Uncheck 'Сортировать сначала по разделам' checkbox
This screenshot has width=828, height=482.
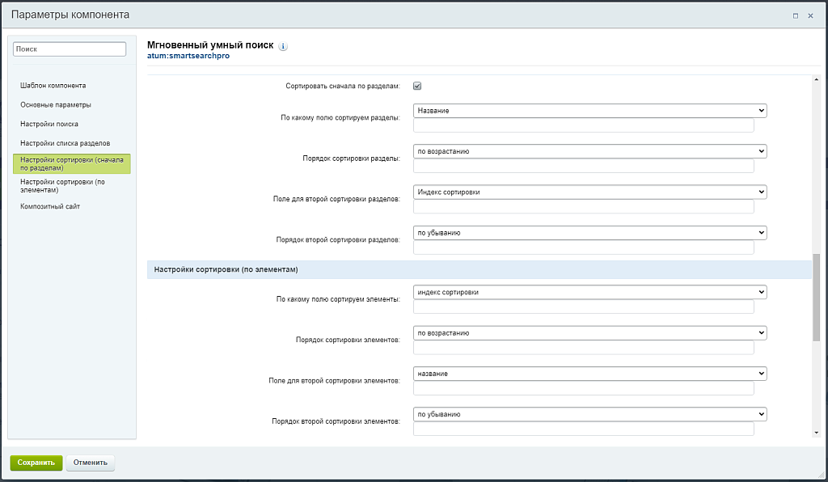418,86
